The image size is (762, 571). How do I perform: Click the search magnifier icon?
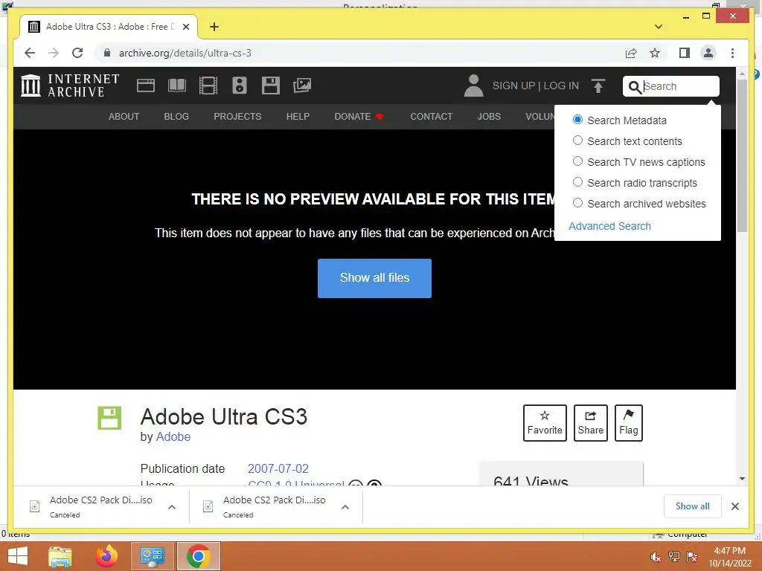pos(635,87)
